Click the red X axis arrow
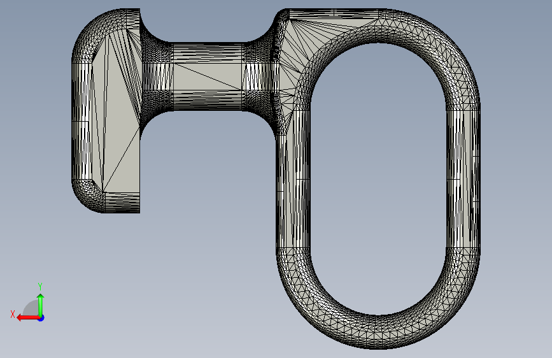 click(x=28, y=318)
